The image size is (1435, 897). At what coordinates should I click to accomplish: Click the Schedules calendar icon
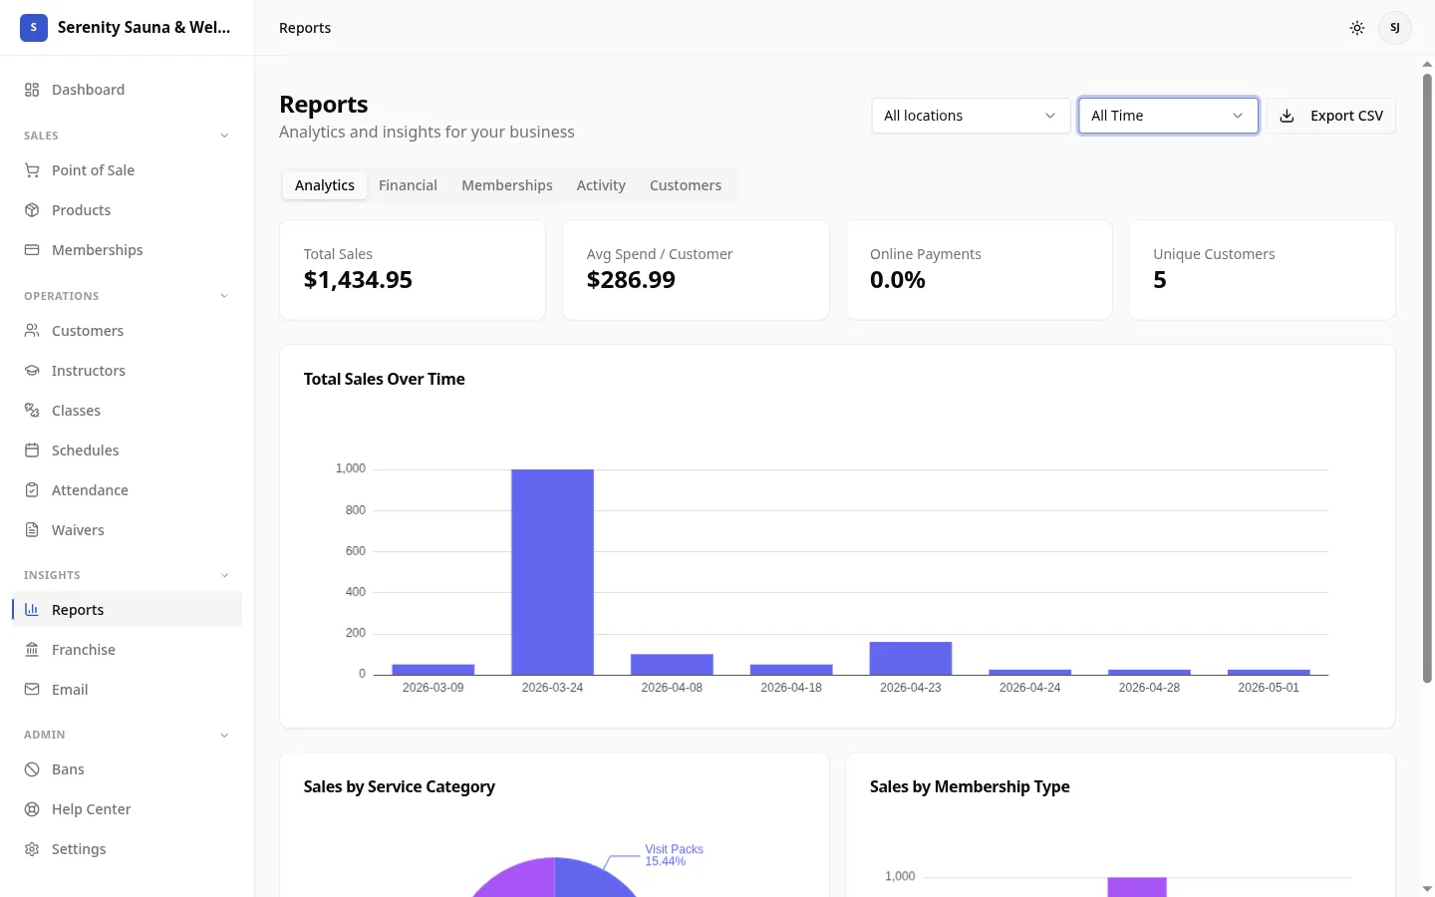pyautogui.click(x=32, y=450)
